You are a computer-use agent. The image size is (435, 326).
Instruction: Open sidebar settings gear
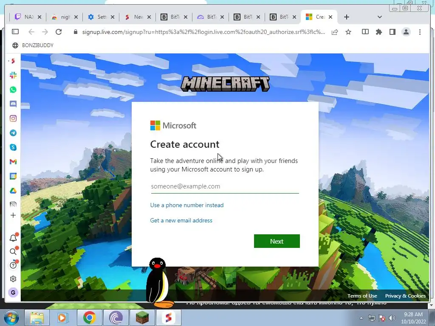coord(13,279)
